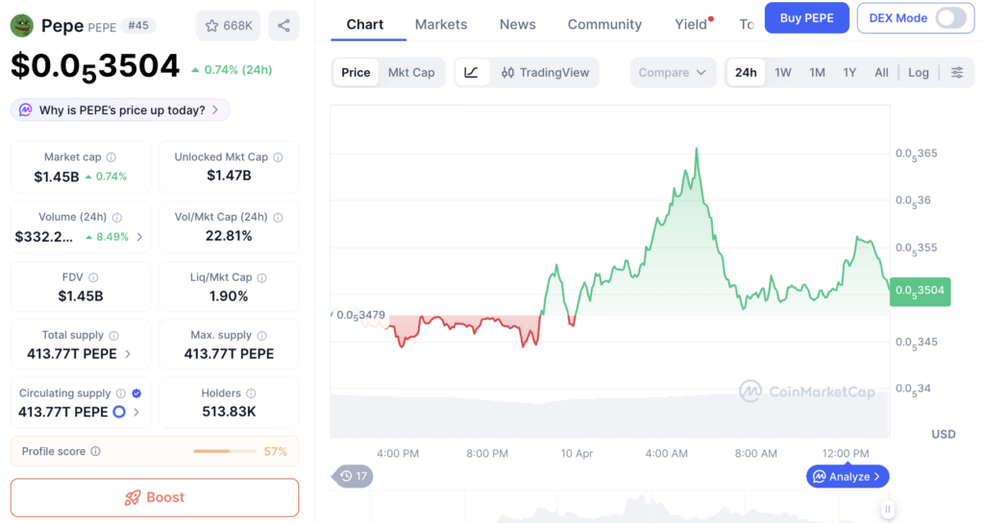Click the FDV value $1.45B
The height and width of the screenshot is (523, 984).
coord(81,297)
